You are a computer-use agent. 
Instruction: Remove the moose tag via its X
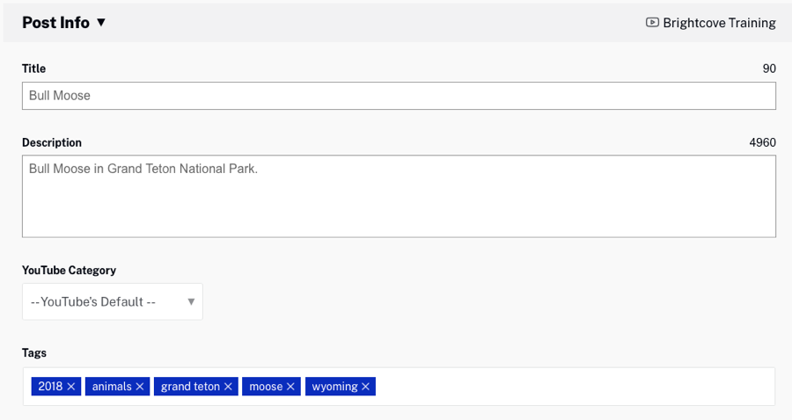tap(292, 387)
